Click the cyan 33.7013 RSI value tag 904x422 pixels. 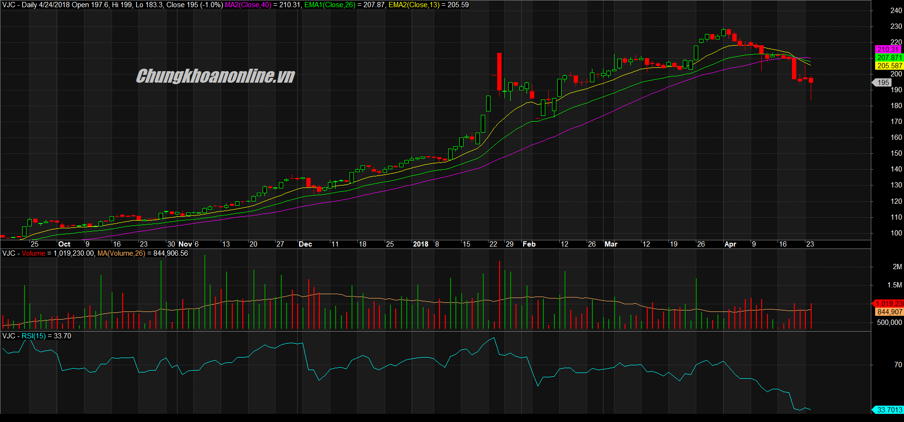tap(889, 410)
